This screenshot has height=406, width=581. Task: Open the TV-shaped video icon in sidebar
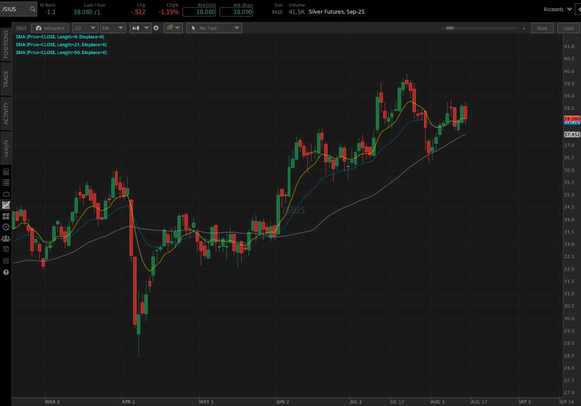(x=6, y=194)
